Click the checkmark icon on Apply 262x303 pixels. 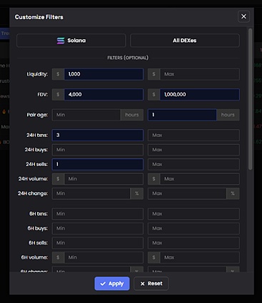(103, 284)
